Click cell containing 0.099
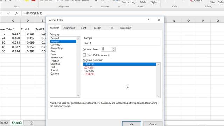 pos(28,43)
